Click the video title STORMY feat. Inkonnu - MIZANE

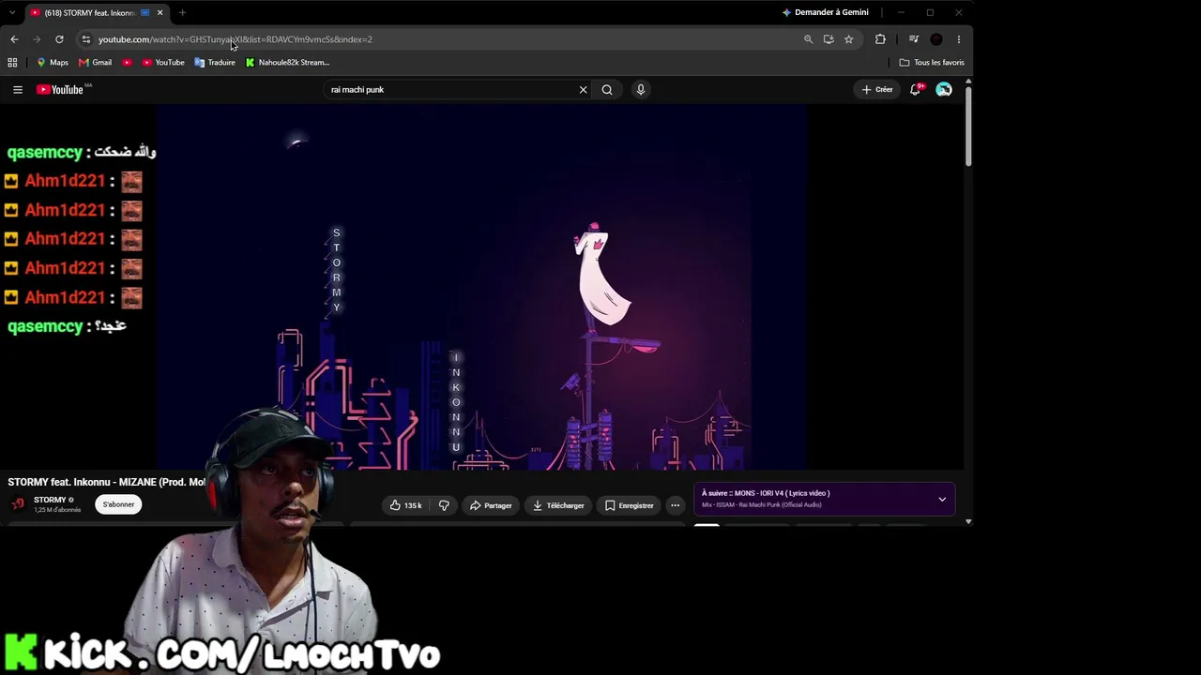106,482
